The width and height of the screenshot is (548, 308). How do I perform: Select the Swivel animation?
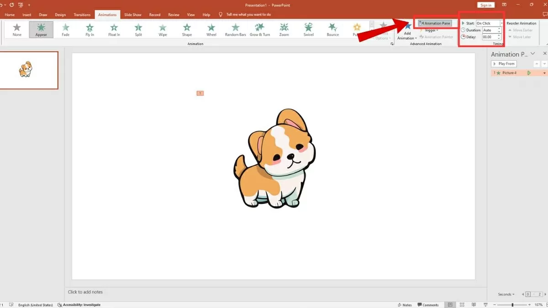tap(308, 29)
